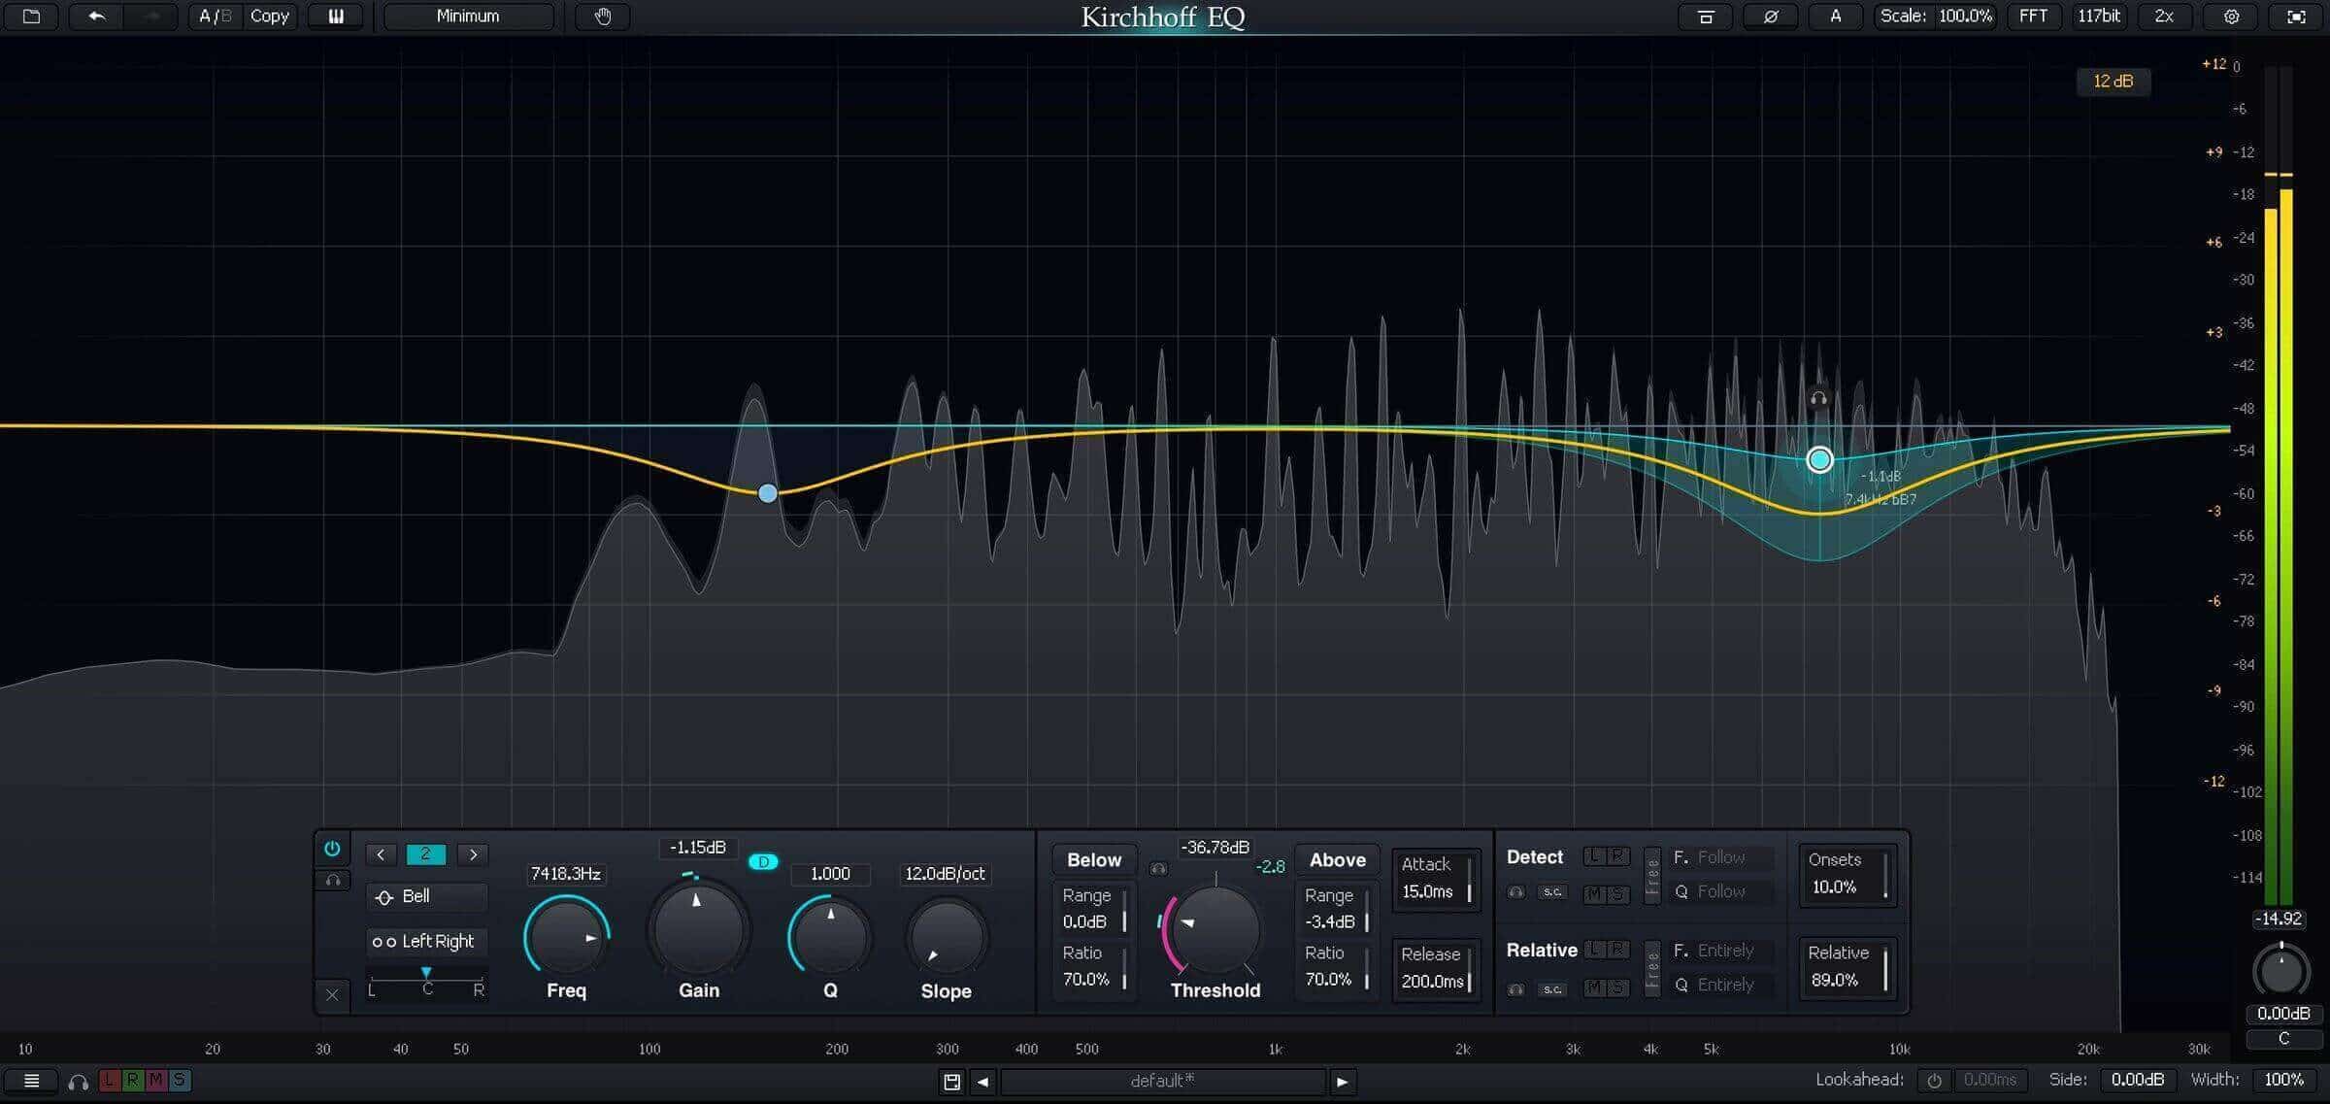This screenshot has width=2330, height=1104.
Task: Toggle the dynamic D button
Action: point(763,861)
